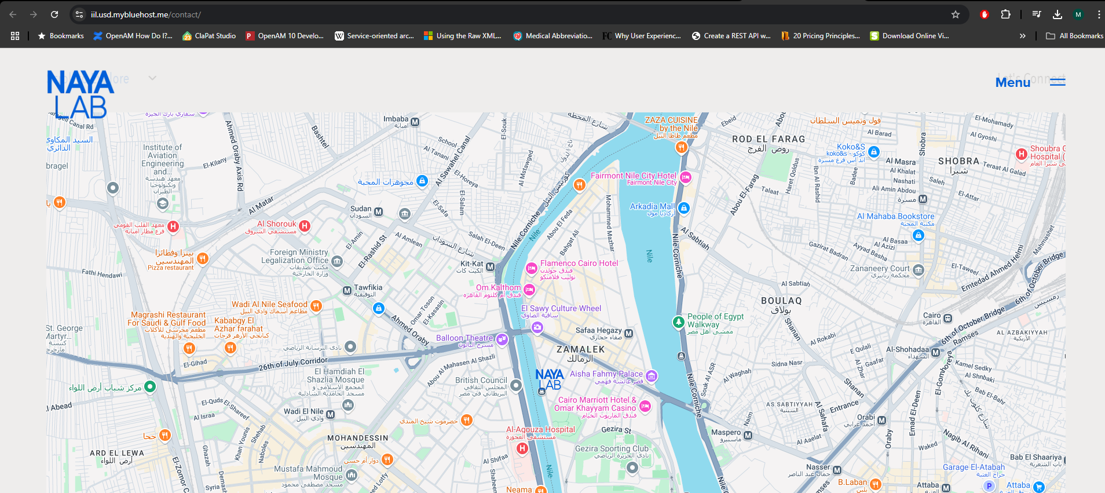Click Sudan metro station icon
1105x493 pixels.
[x=378, y=212]
